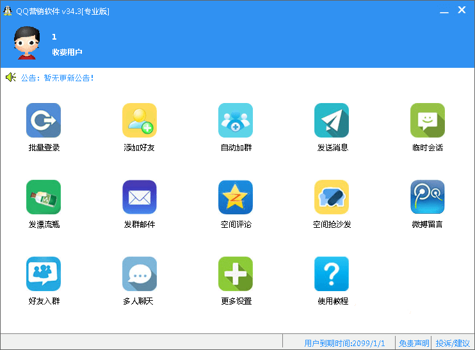Open the 临时会话 chat bubble icon

(x=428, y=120)
